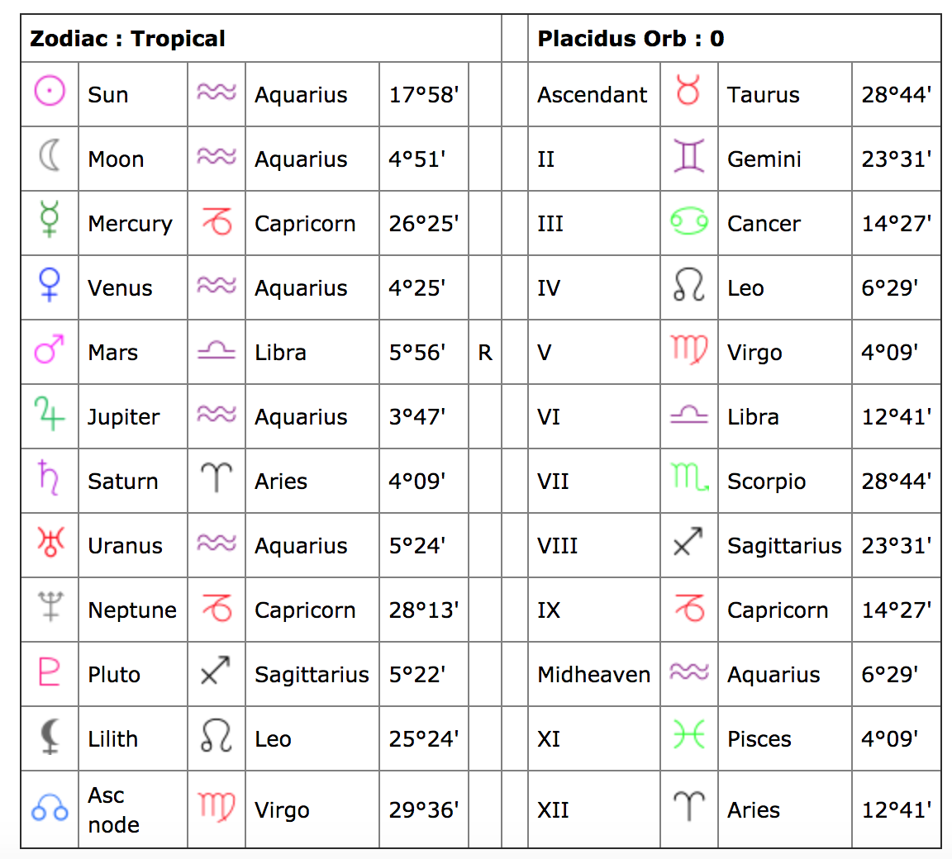
Task: Click the pink Sun planet symbol
Action: point(50,92)
